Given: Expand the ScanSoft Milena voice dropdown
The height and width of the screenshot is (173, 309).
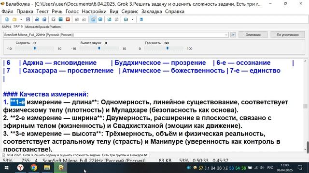Looking at the screenshot, I should coord(226,35).
